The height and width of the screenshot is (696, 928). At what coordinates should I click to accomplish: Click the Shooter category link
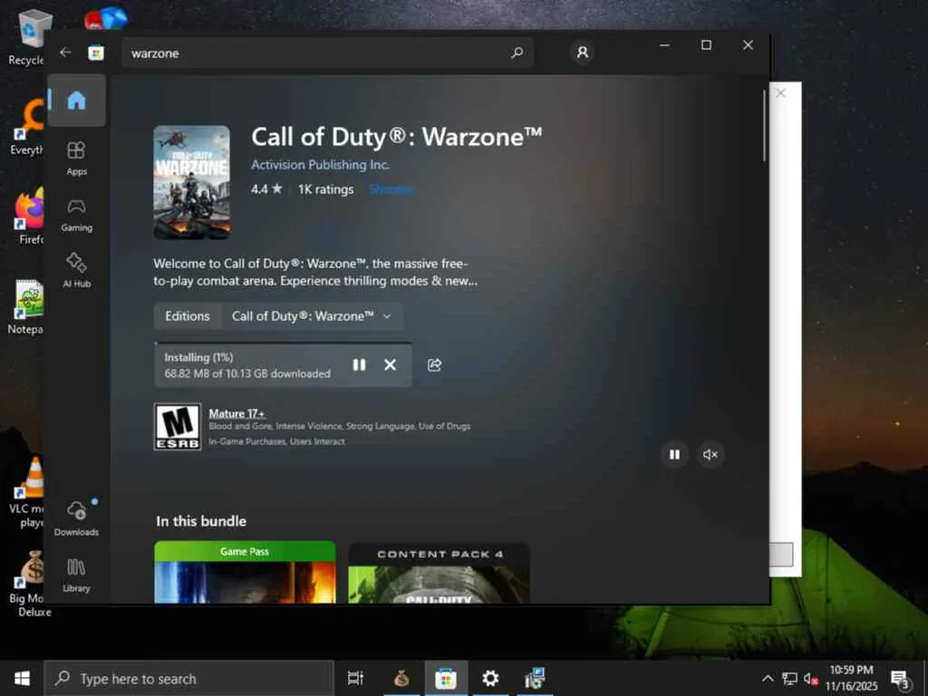coord(391,189)
